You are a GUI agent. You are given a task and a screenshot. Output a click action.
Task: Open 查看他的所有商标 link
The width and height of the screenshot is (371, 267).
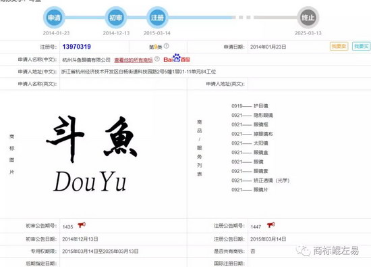click(x=134, y=60)
